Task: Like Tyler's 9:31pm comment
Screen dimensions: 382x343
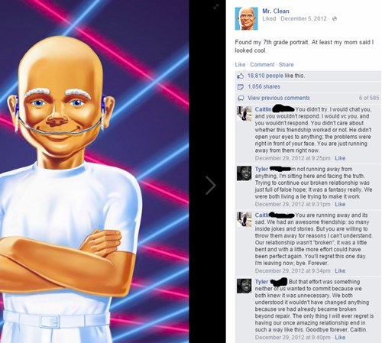Action: [340, 204]
